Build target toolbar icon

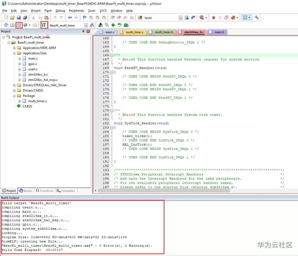coord(12,25)
